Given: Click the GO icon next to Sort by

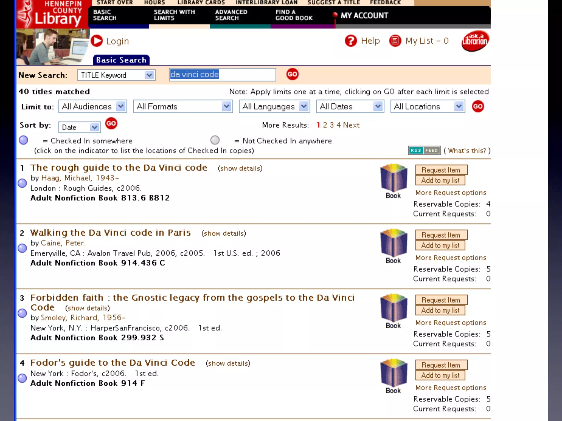Looking at the screenshot, I should tap(111, 124).
